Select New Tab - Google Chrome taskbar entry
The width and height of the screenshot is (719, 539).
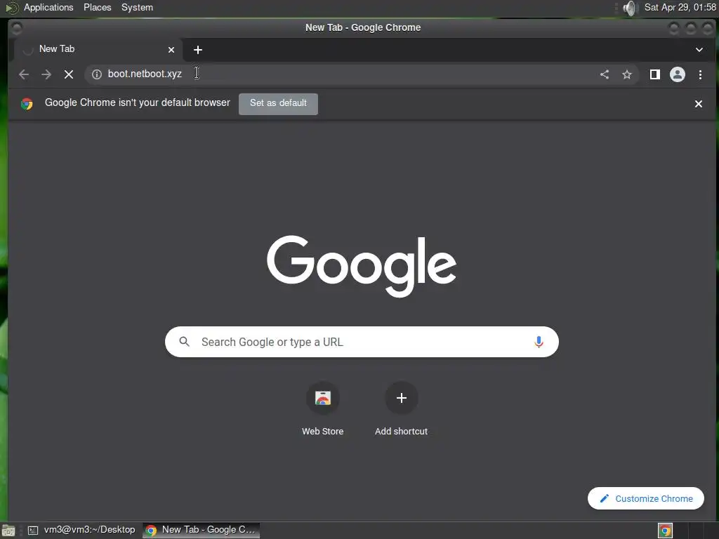201,530
